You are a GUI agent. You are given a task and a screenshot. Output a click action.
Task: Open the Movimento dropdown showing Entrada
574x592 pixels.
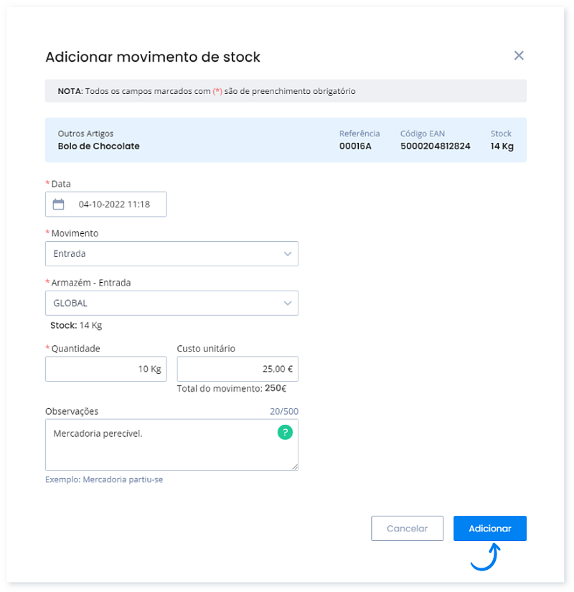click(x=172, y=253)
